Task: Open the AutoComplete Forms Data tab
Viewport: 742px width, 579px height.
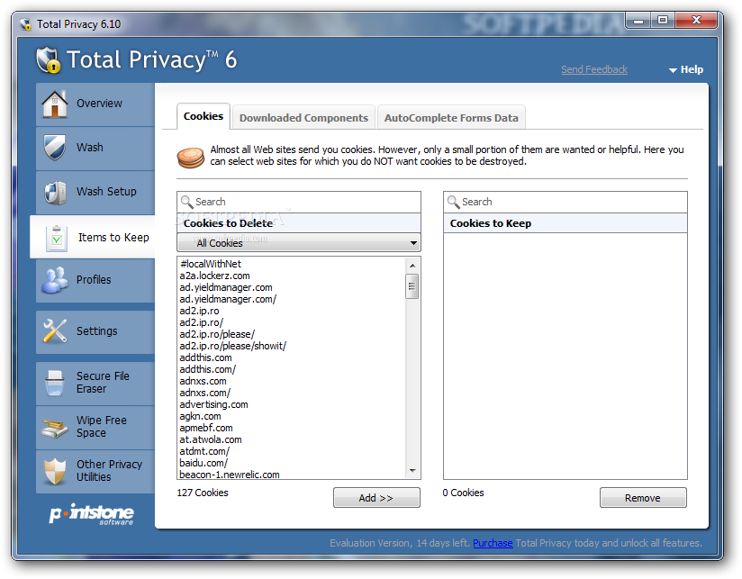Action: pyautogui.click(x=451, y=117)
